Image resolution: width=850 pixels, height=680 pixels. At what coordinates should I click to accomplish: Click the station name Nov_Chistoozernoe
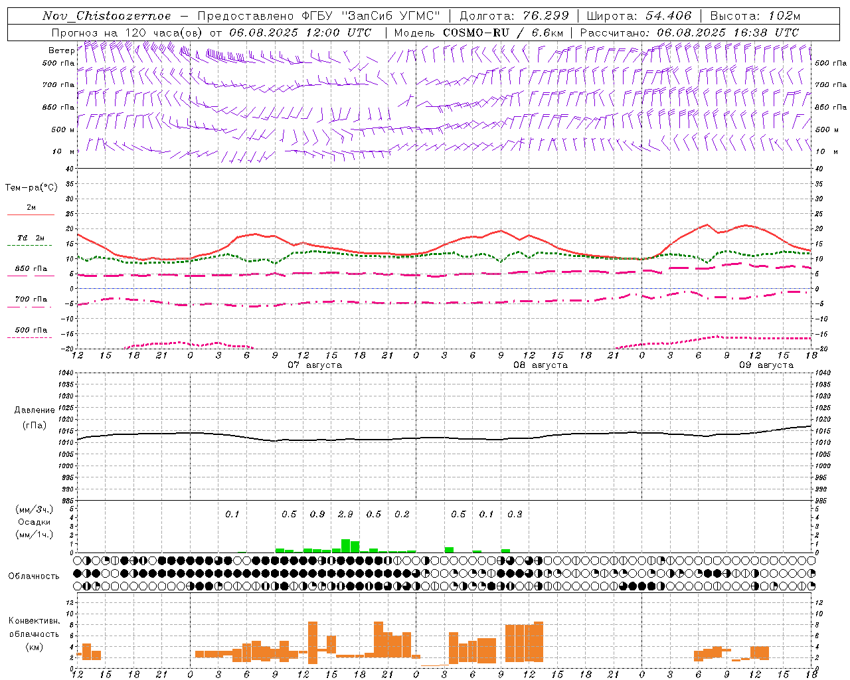pos(106,16)
